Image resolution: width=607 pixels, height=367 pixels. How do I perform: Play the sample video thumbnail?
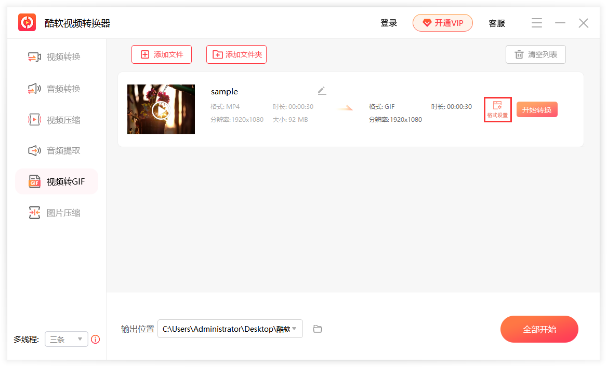(161, 109)
